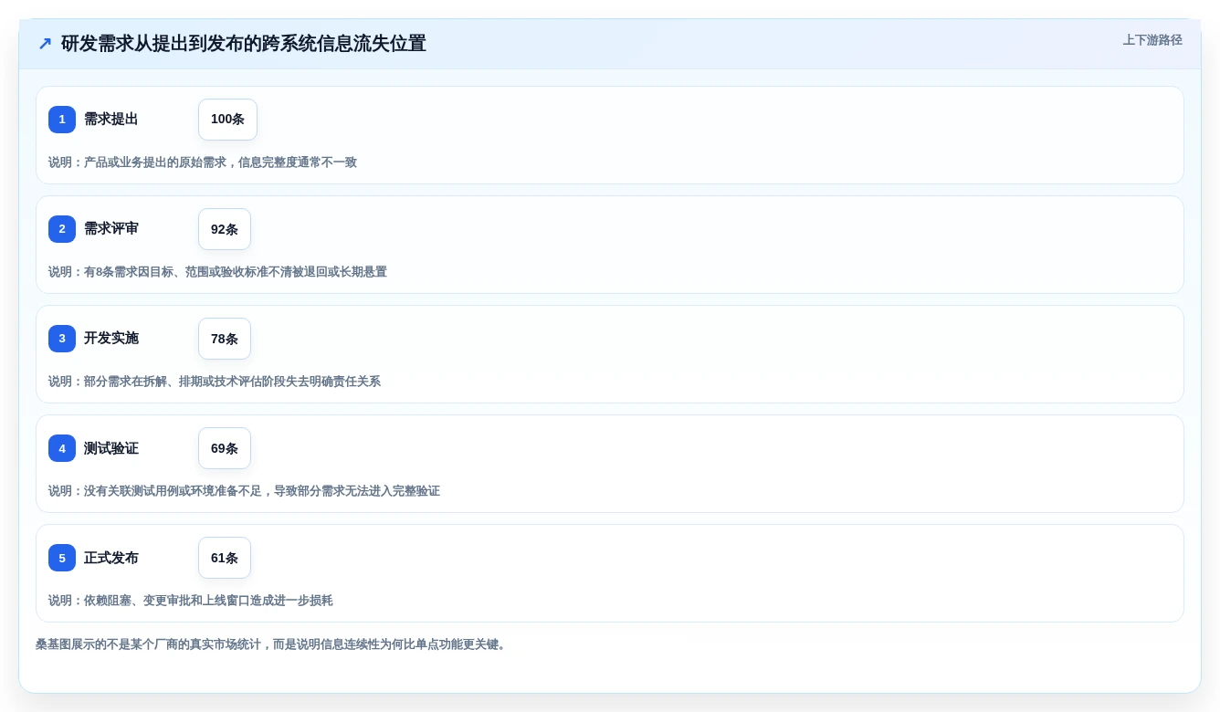Click the 69条 value chip

(x=225, y=448)
